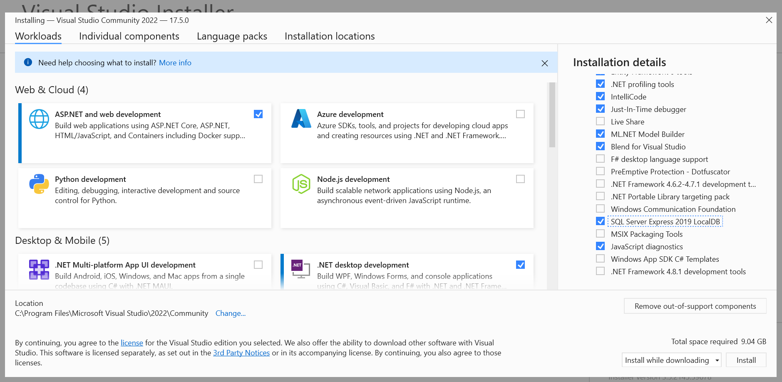Check MSIX Packaging Tools
The height and width of the screenshot is (382, 782).
[601, 233]
